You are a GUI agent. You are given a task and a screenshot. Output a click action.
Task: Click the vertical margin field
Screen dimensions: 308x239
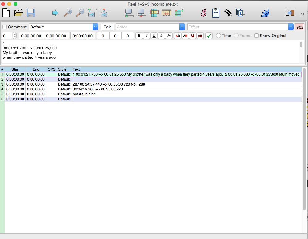pyautogui.click(x=128, y=36)
